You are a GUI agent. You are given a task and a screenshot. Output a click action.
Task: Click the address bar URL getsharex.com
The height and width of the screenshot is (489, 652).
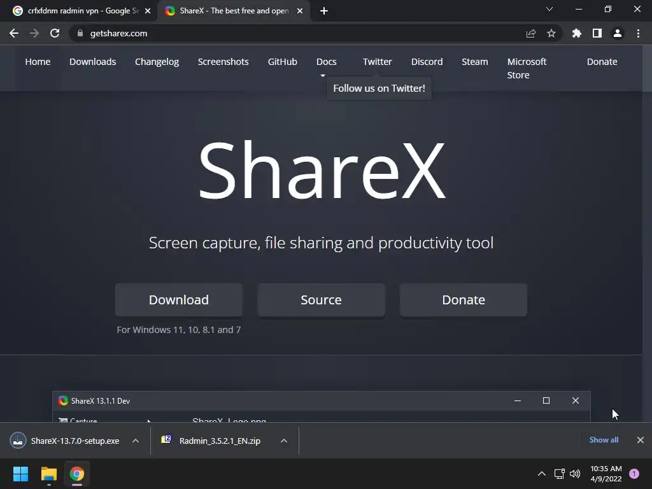click(118, 33)
